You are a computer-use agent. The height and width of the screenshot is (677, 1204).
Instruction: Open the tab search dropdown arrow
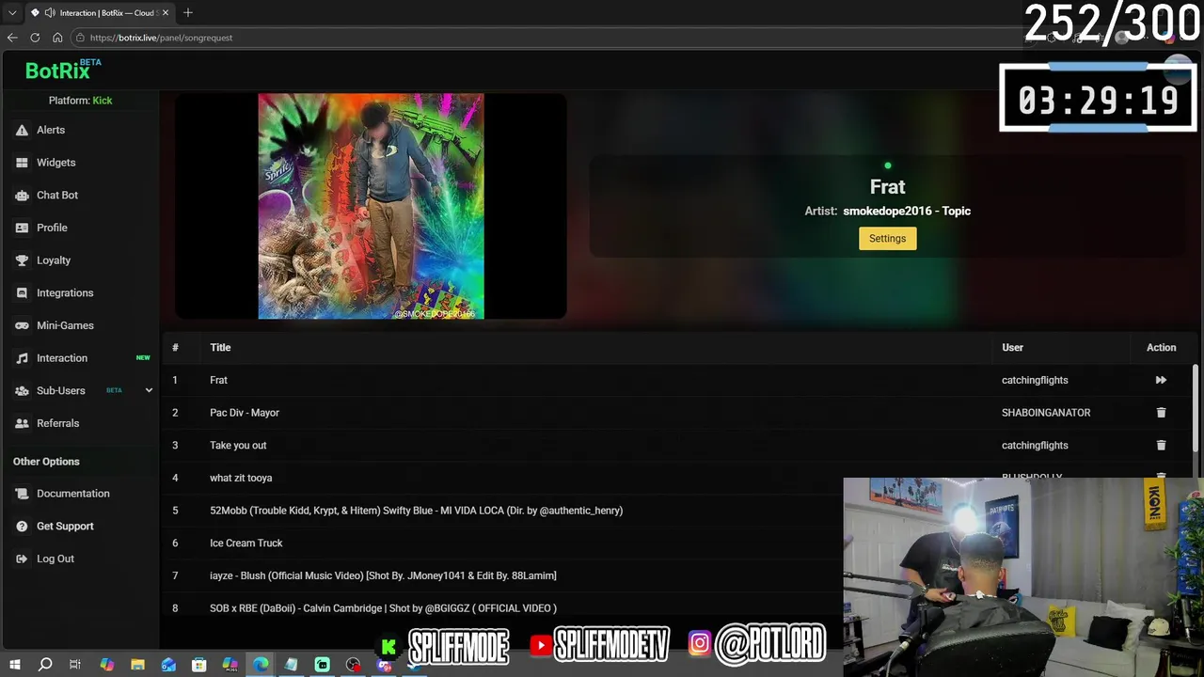coord(12,13)
